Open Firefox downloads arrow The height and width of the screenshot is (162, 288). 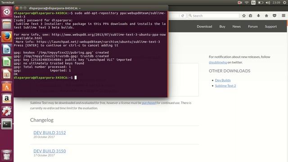click(258, 16)
